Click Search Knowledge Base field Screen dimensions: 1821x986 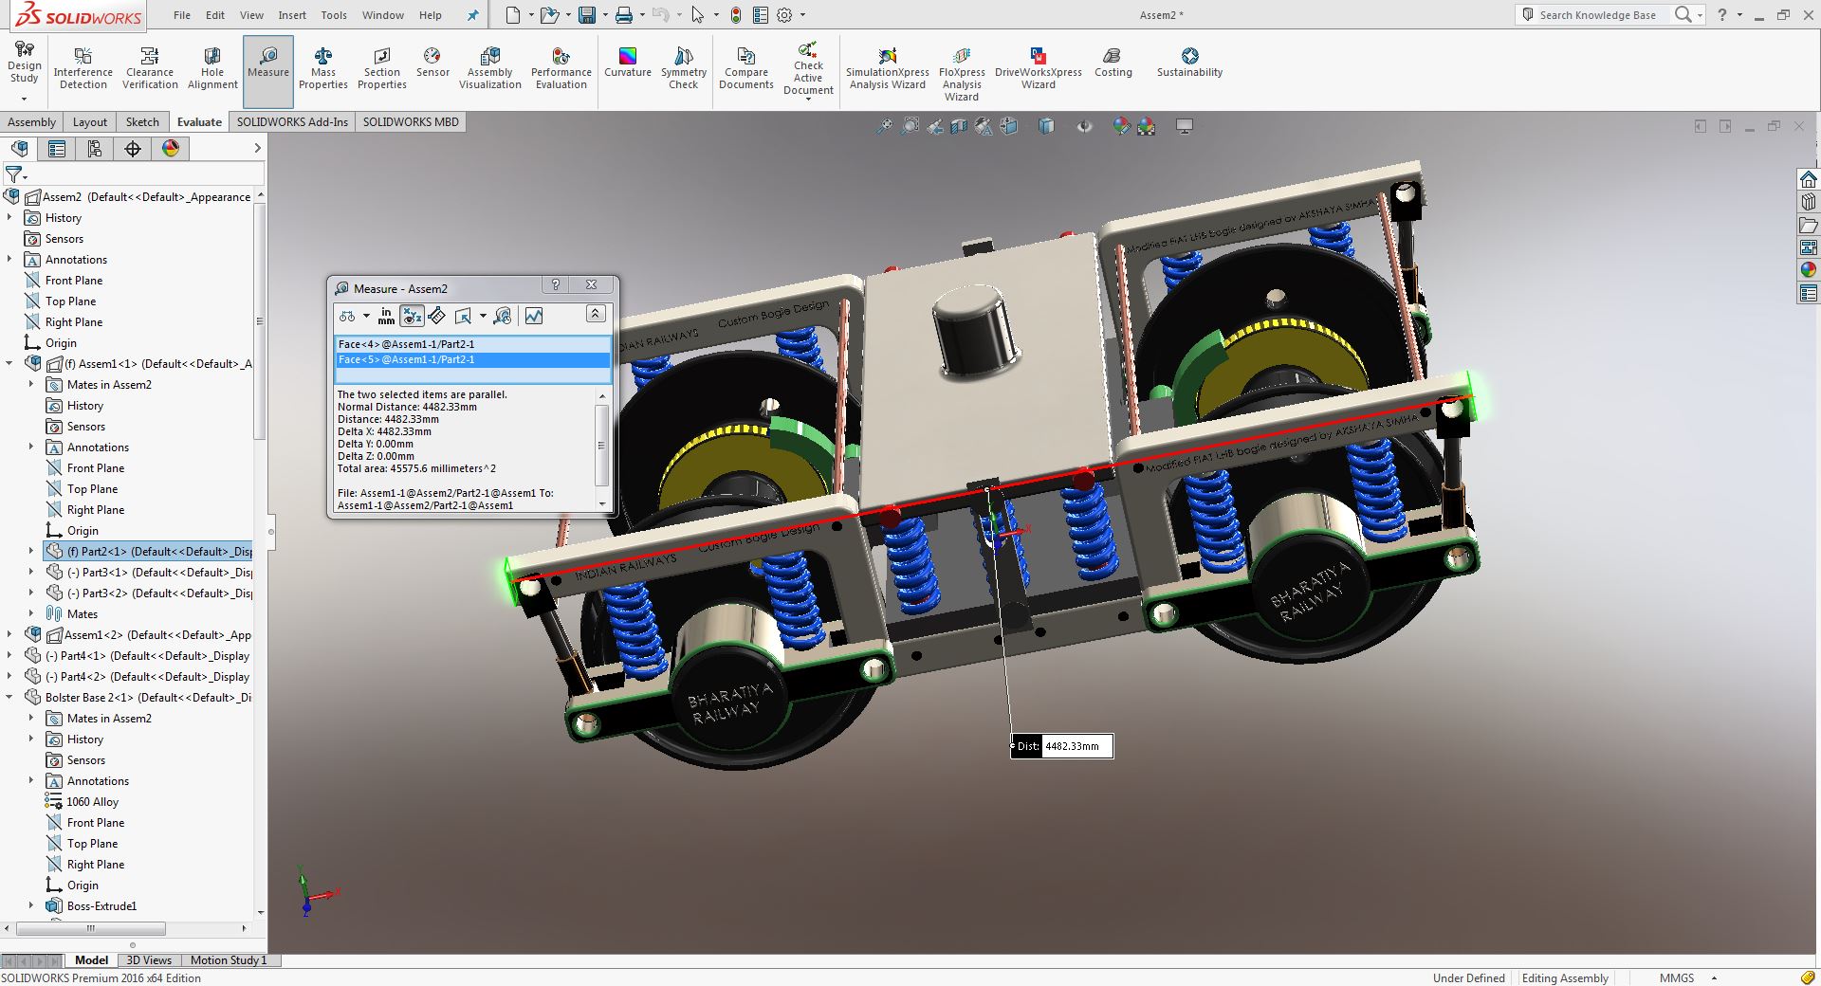pyautogui.click(x=1598, y=15)
